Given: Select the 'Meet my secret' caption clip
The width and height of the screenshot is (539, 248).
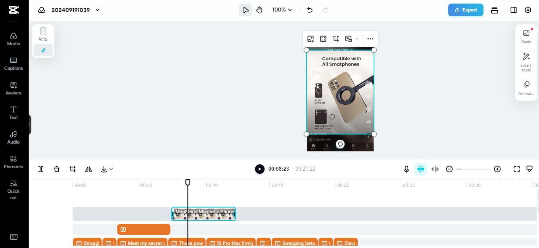Looking at the screenshot, I should [x=142, y=243].
